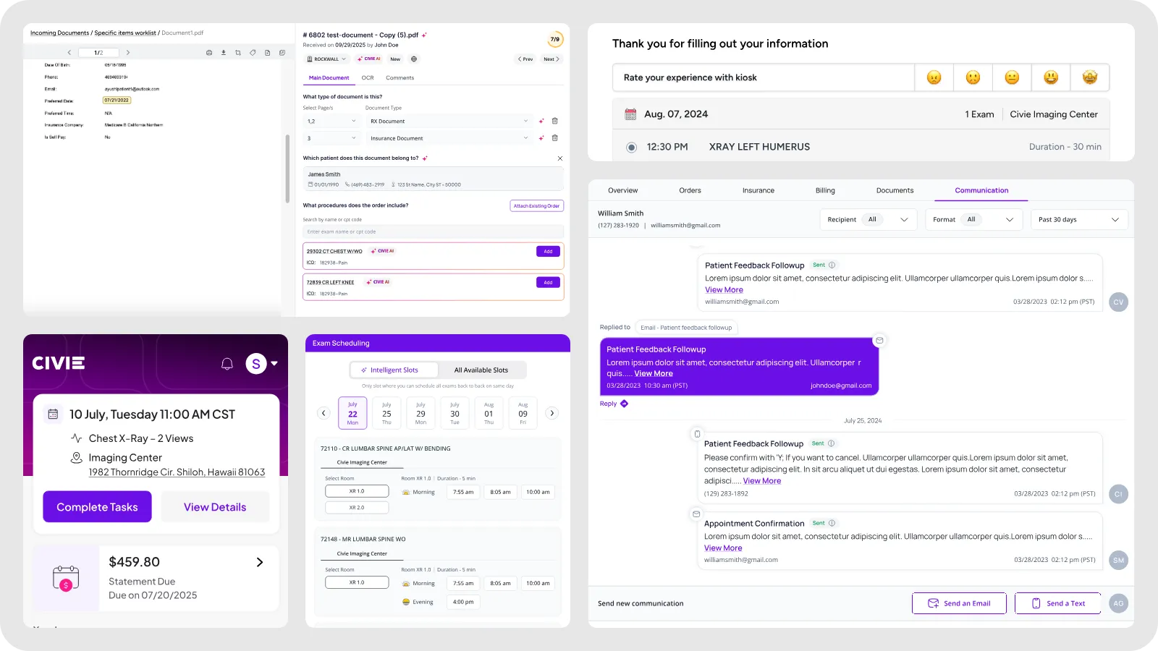1158x651 pixels.
Task: Delete the RX Document row with trash icon
Action: pyautogui.click(x=555, y=122)
